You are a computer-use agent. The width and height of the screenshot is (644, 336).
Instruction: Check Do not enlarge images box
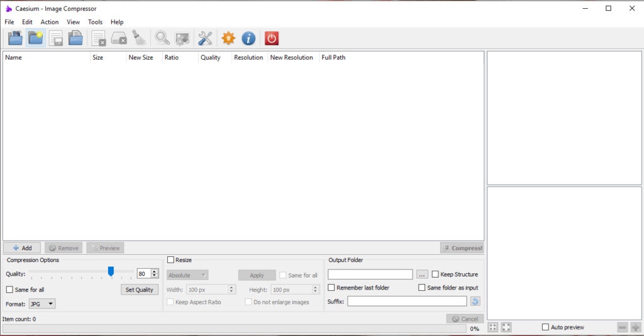pyautogui.click(x=248, y=302)
